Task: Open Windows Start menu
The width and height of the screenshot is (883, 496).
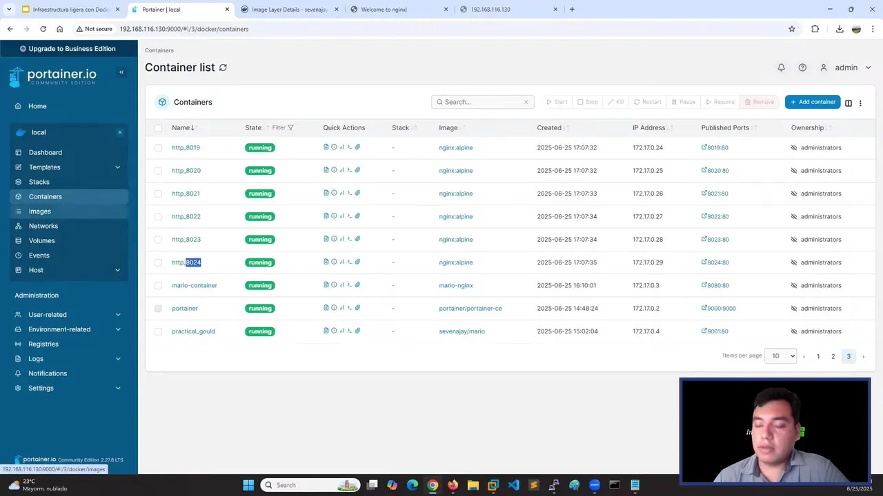Action: pyautogui.click(x=248, y=485)
